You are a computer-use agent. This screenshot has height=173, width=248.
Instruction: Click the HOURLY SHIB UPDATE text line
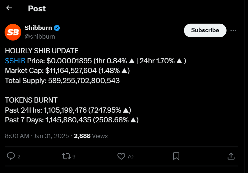(41, 51)
